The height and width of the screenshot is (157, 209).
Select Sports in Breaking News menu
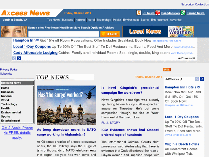(5, 116)
